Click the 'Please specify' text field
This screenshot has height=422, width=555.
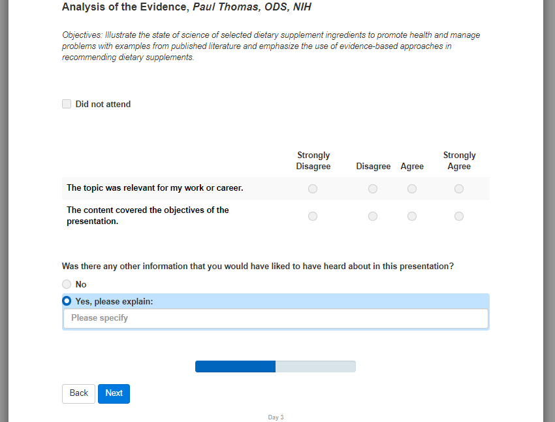[275, 318]
